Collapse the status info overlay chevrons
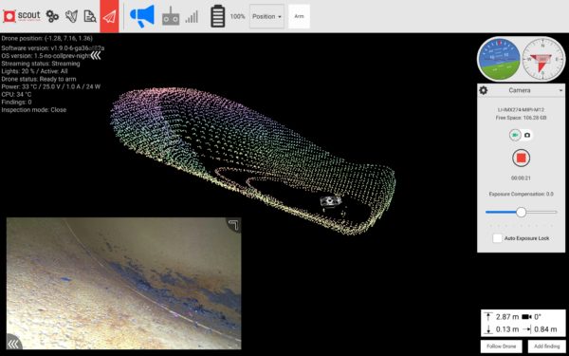Screen dimensions: 569x356 (96, 55)
